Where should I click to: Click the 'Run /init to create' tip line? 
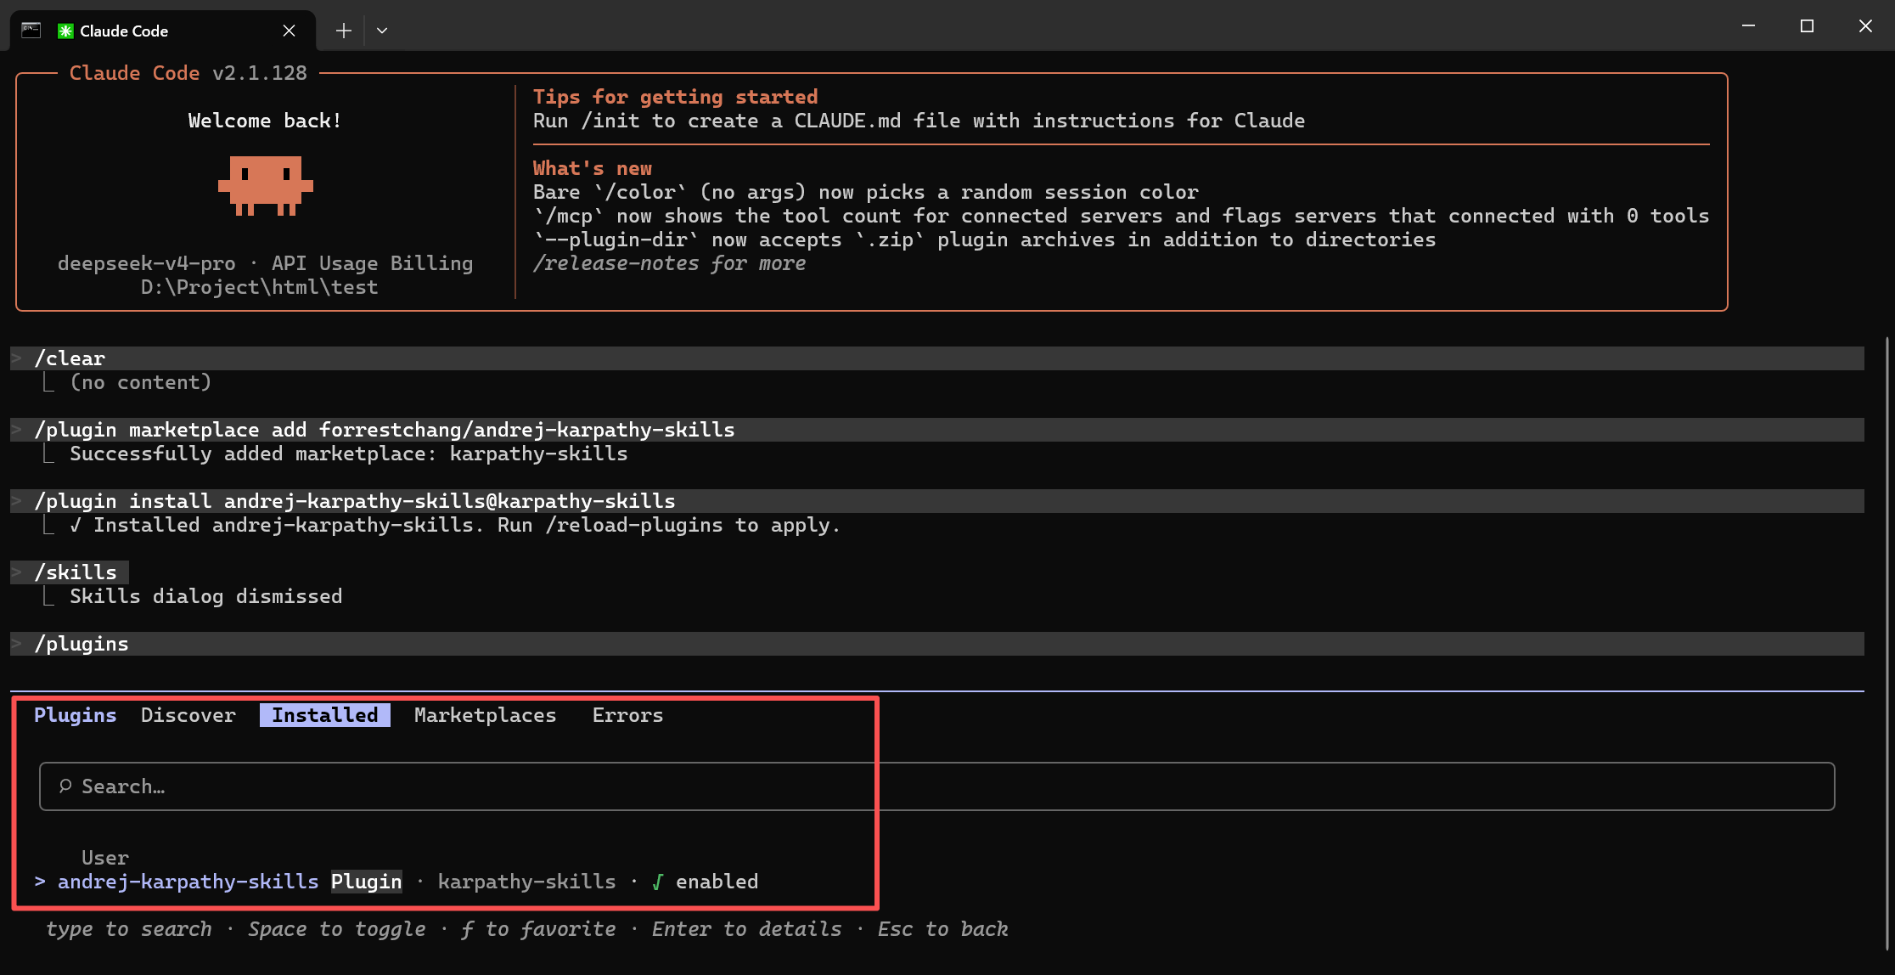tap(919, 121)
